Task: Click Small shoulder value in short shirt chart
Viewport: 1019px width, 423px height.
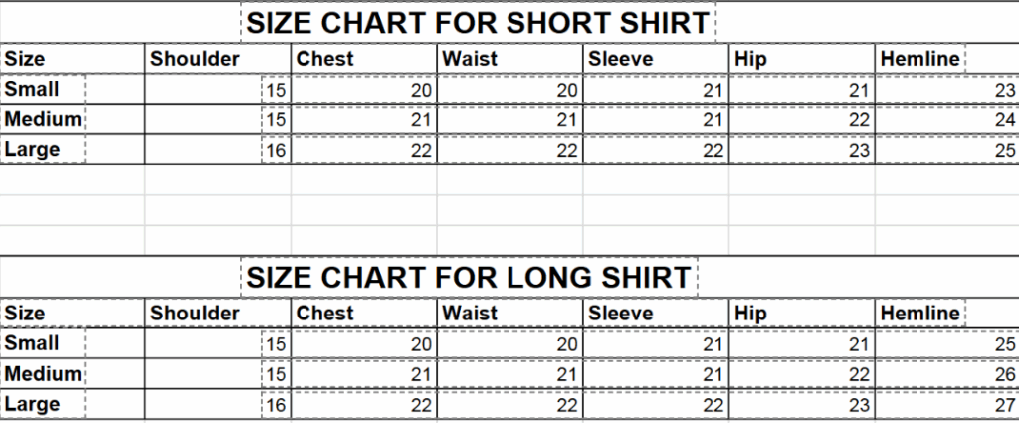Action: [276, 91]
